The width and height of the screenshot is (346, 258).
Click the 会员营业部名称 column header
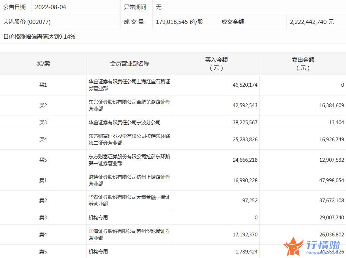point(130,64)
